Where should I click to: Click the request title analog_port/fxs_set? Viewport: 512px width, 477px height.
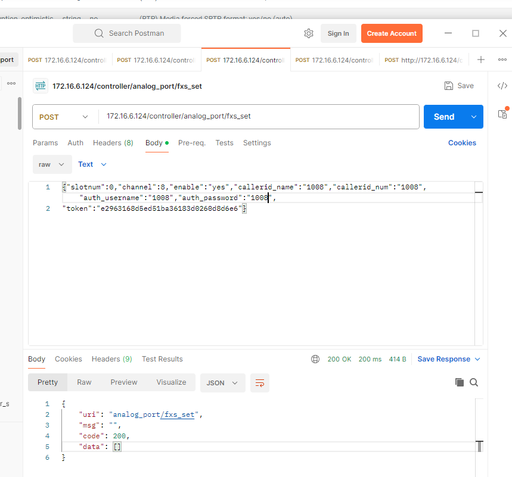coord(127,86)
